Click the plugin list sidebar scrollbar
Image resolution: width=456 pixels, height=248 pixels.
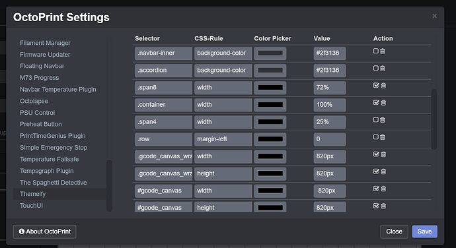[109, 185]
